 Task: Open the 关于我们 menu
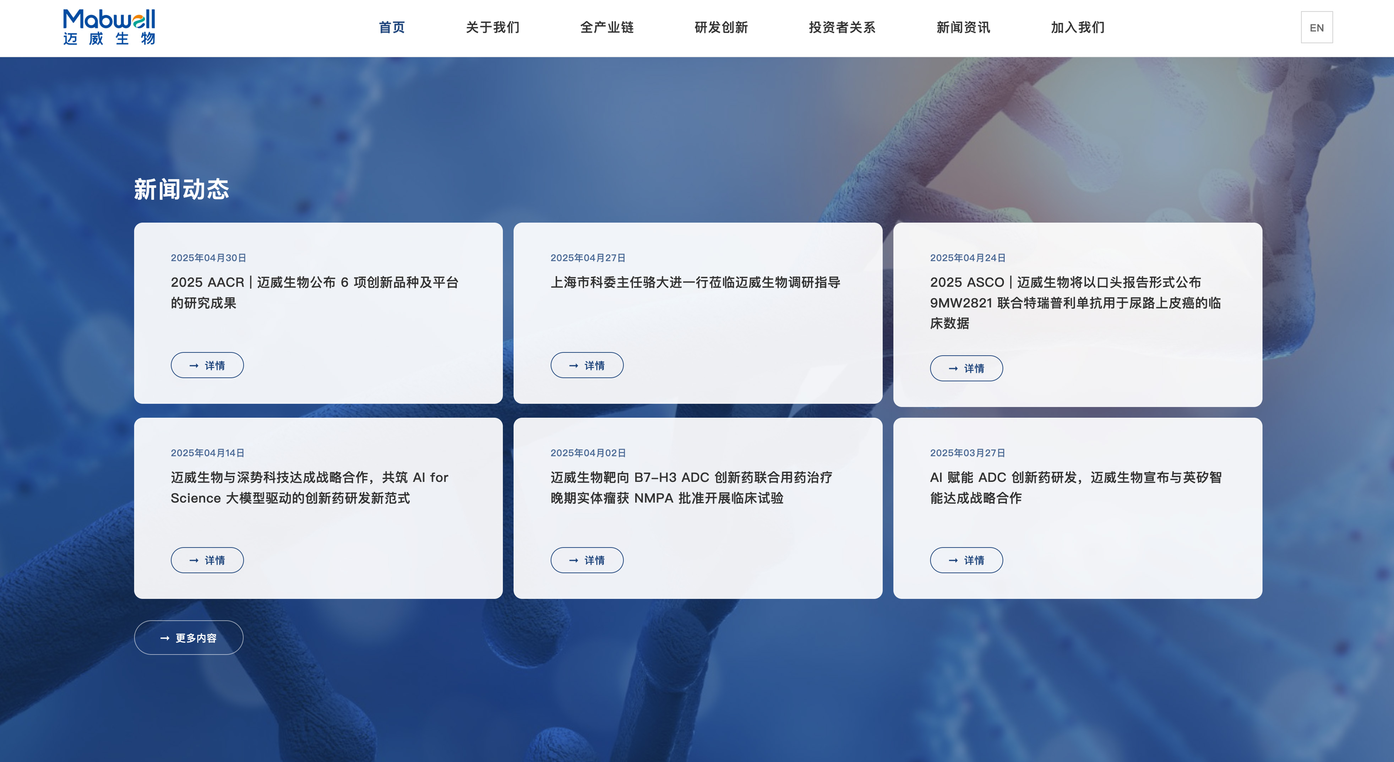point(492,28)
